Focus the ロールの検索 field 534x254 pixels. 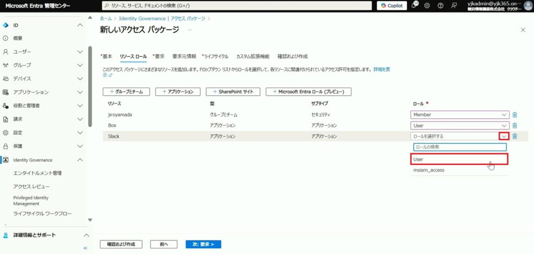point(460,147)
